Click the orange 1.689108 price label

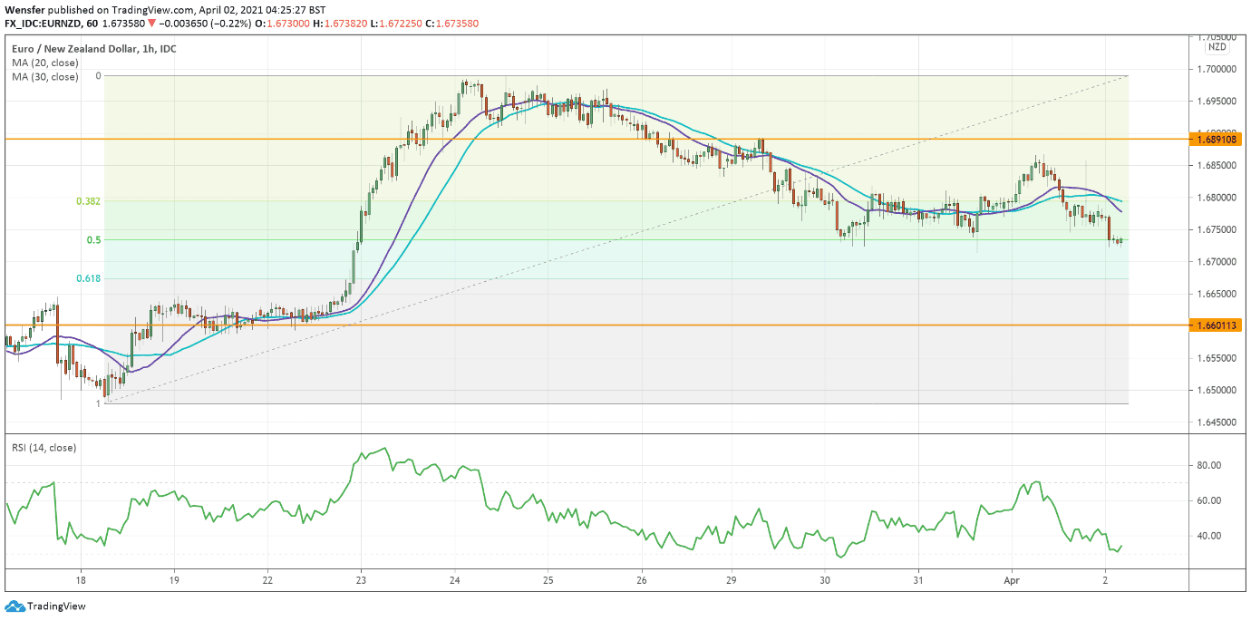click(1217, 139)
